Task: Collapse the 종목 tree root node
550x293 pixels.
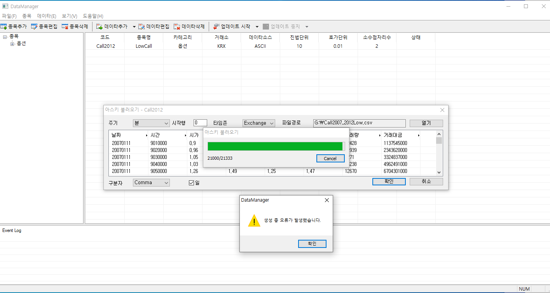Action: 5,37
